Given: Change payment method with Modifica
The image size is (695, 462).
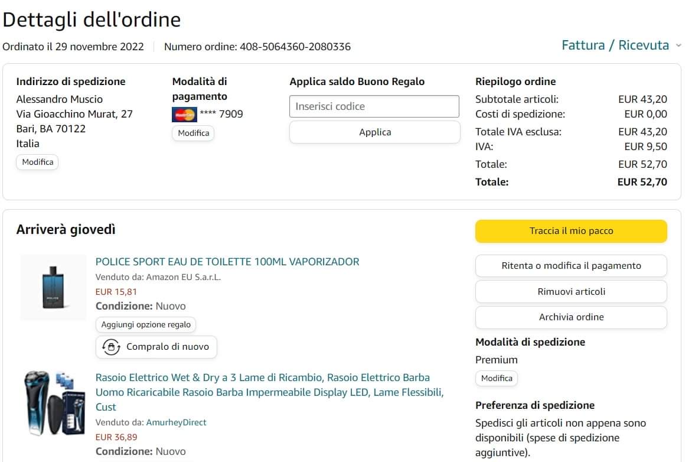Looking at the screenshot, I should pyautogui.click(x=193, y=133).
